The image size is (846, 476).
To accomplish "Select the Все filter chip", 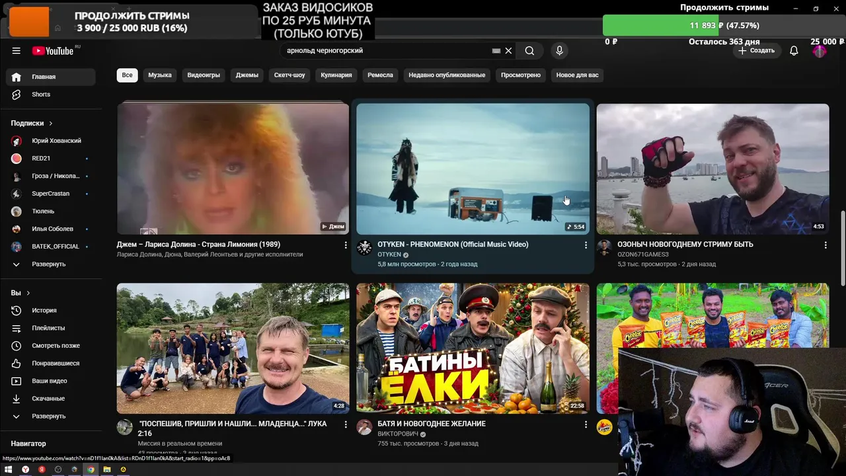I will point(127,75).
